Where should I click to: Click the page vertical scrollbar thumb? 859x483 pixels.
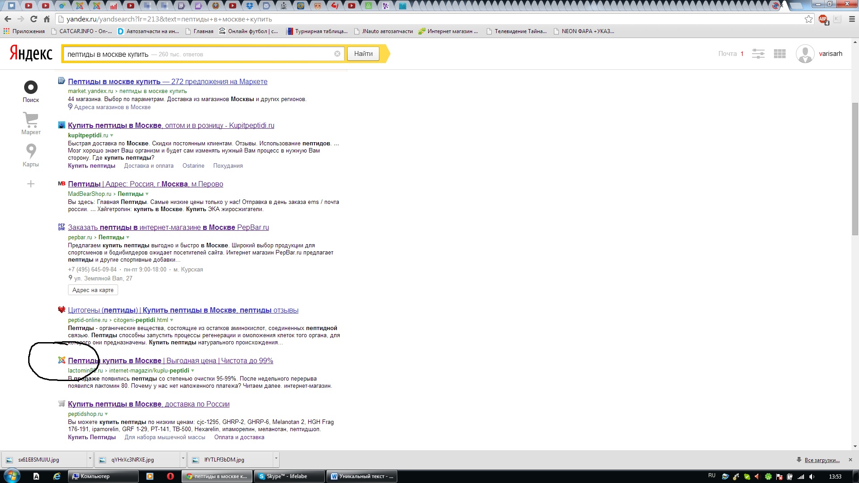[855, 169]
